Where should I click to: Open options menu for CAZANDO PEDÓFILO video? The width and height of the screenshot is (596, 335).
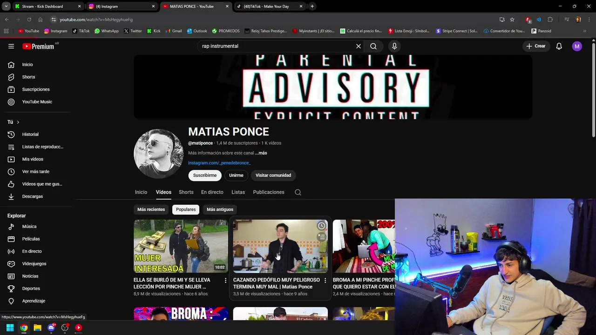pos(325,281)
